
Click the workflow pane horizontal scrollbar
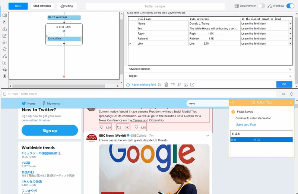(x=59, y=86)
